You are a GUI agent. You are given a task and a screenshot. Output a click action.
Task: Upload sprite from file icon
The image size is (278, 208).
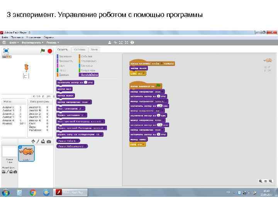click(43, 141)
